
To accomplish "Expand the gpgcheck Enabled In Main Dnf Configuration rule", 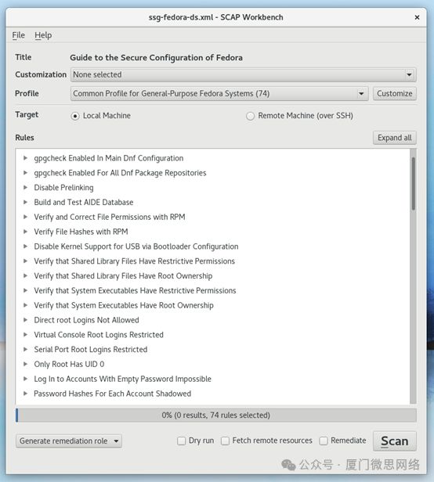I will [26, 158].
